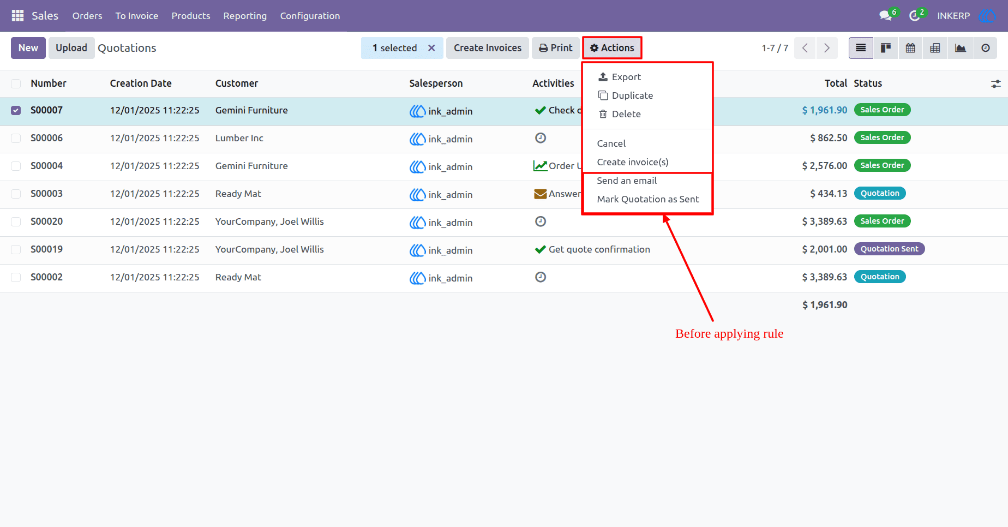1008x527 pixels.
Task: Switch to pivot table view
Action: [935, 48]
